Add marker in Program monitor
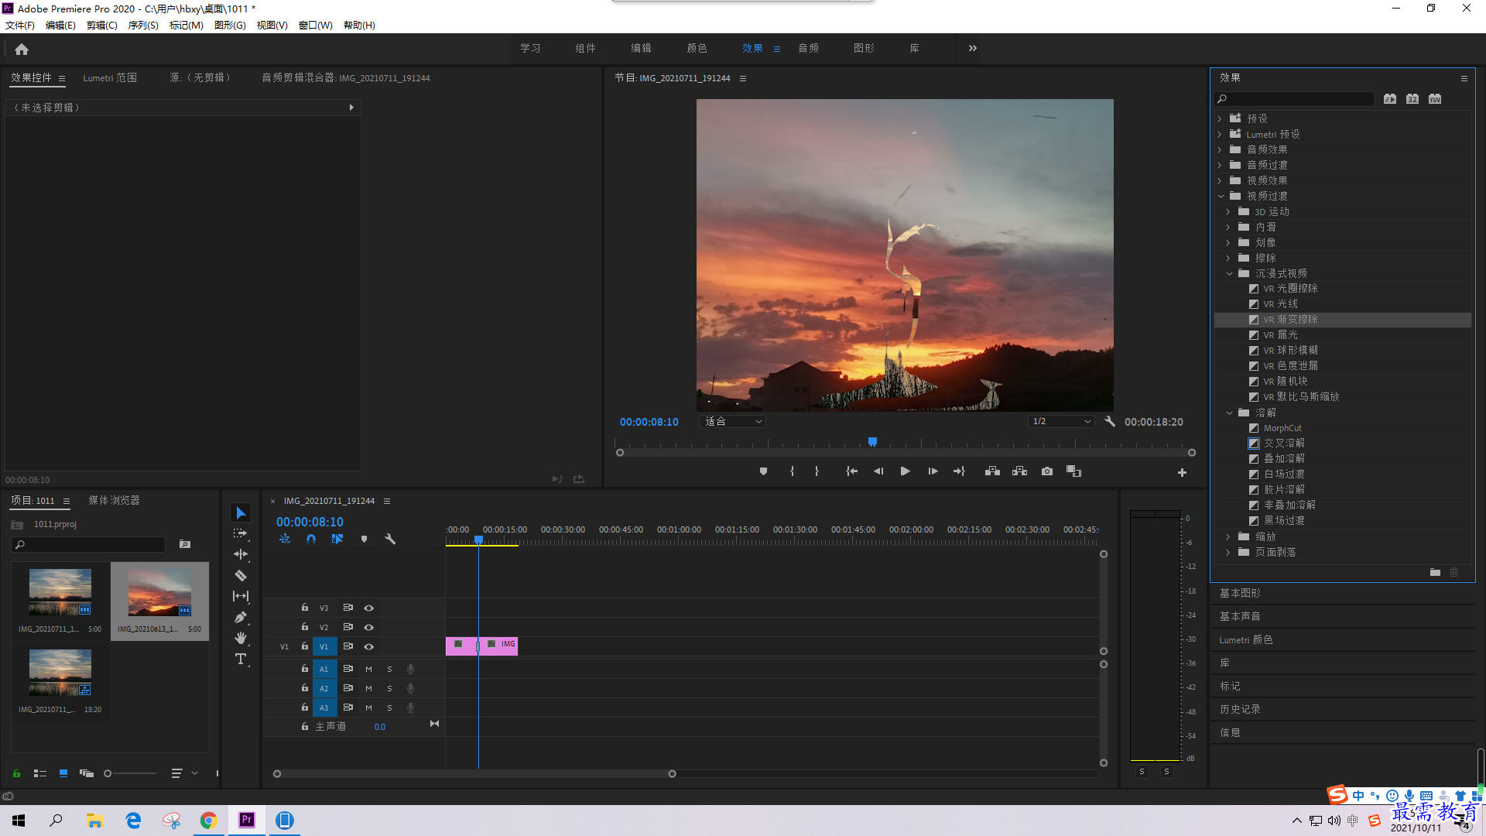This screenshot has height=836, width=1486. click(x=764, y=471)
